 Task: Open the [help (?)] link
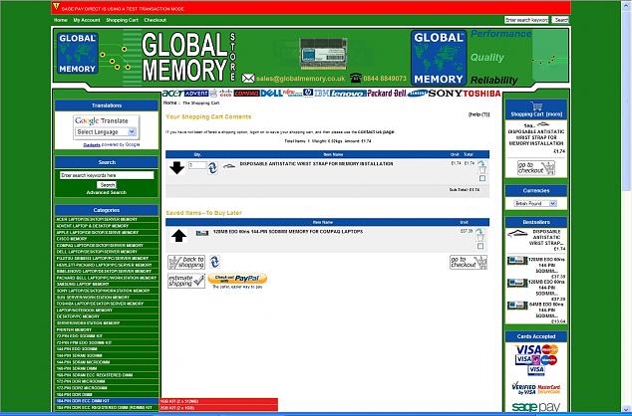click(x=478, y=114)
